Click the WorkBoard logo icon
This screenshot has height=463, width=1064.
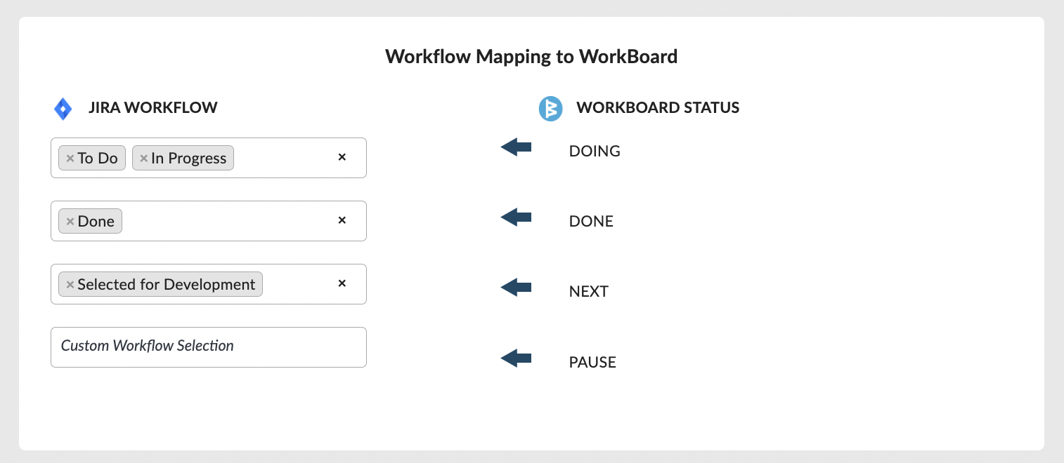click(551, 109)
